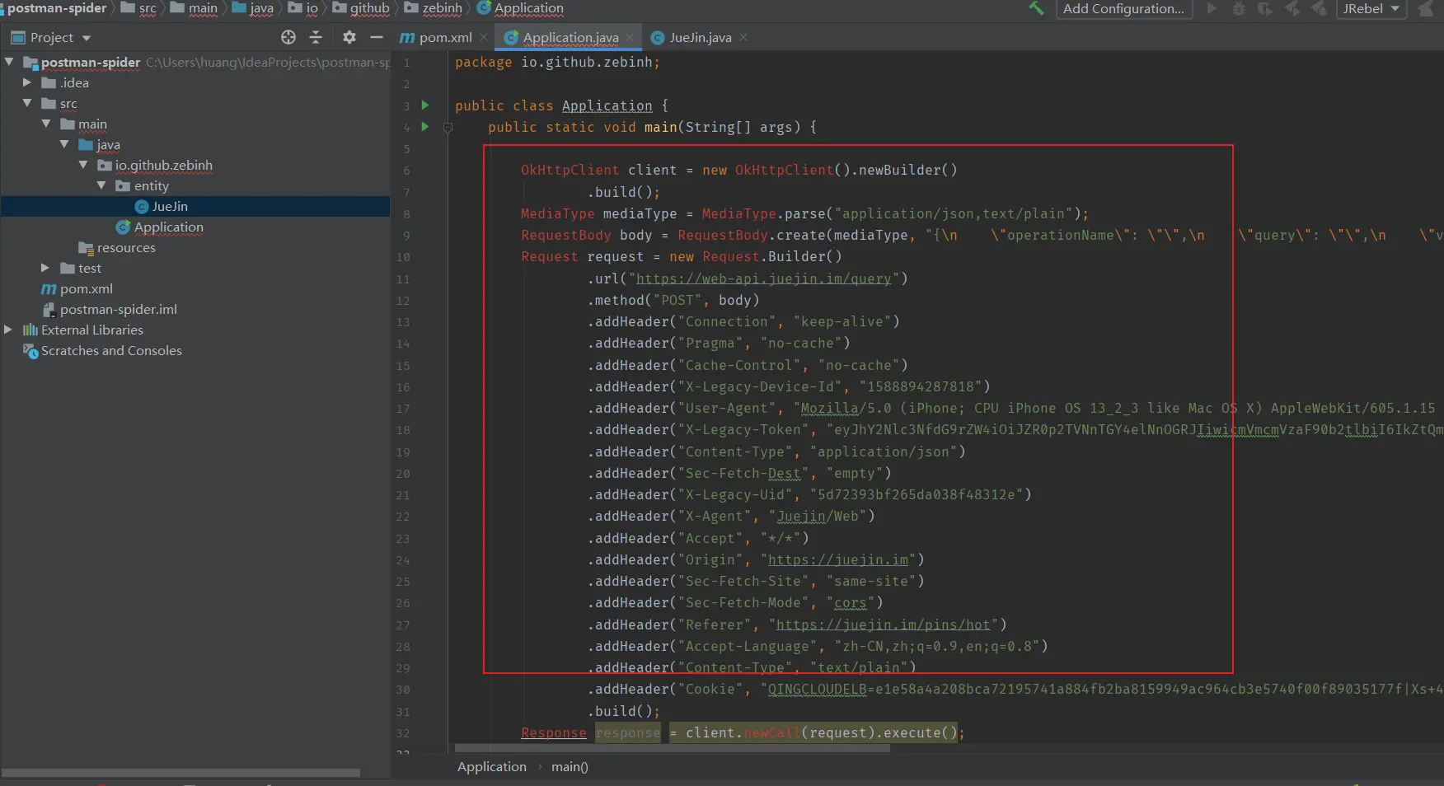Collapse the main folder arrow
Screen dimensions: 1444x786
[x=46, y=124]
